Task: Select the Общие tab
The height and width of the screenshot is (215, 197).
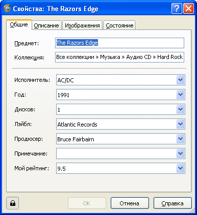Action: [x=19, y=25]
